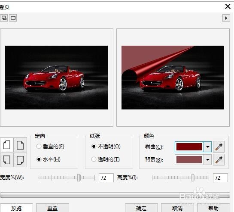Image resolution: width=234 pixels, height=212 pixels.
Task: Select the 水平(H) orientation option
Action: pos(49,159)
